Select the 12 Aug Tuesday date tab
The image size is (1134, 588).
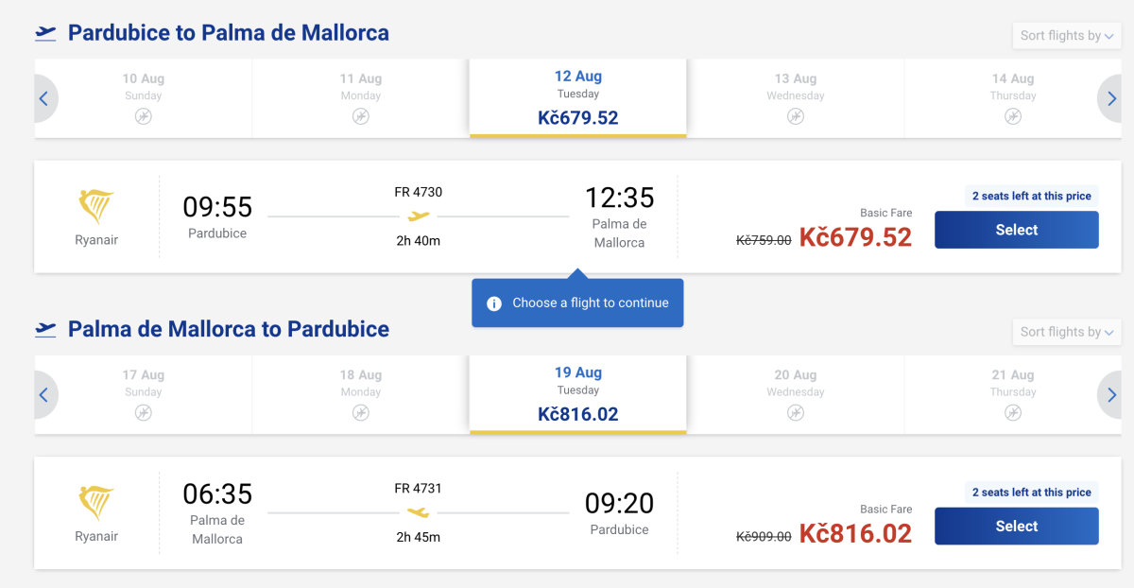tap(577, 98)
